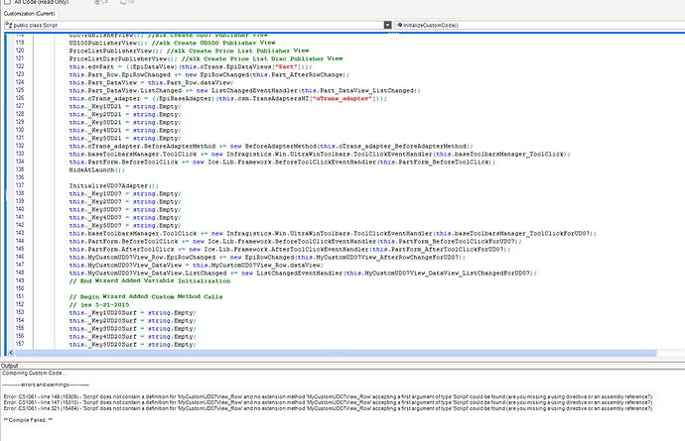This screenshot has width=685, height=441.
Task: Click the CS1061 error for line 321
Action: 328,408
